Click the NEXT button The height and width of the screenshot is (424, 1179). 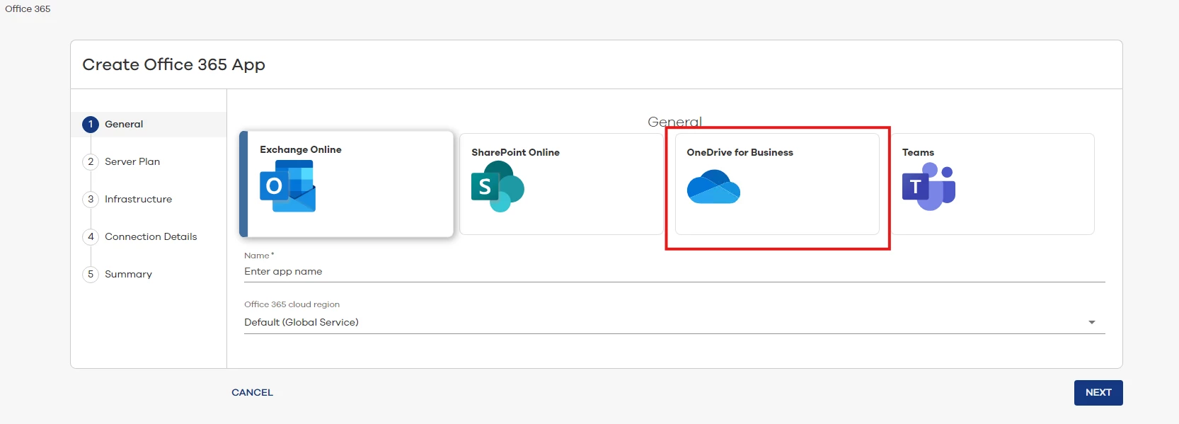[x=1098, y=392]
